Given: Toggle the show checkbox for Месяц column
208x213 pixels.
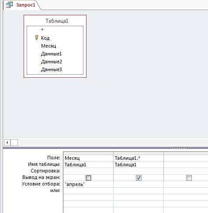Looking at the screenshot, I should point(88,178).
